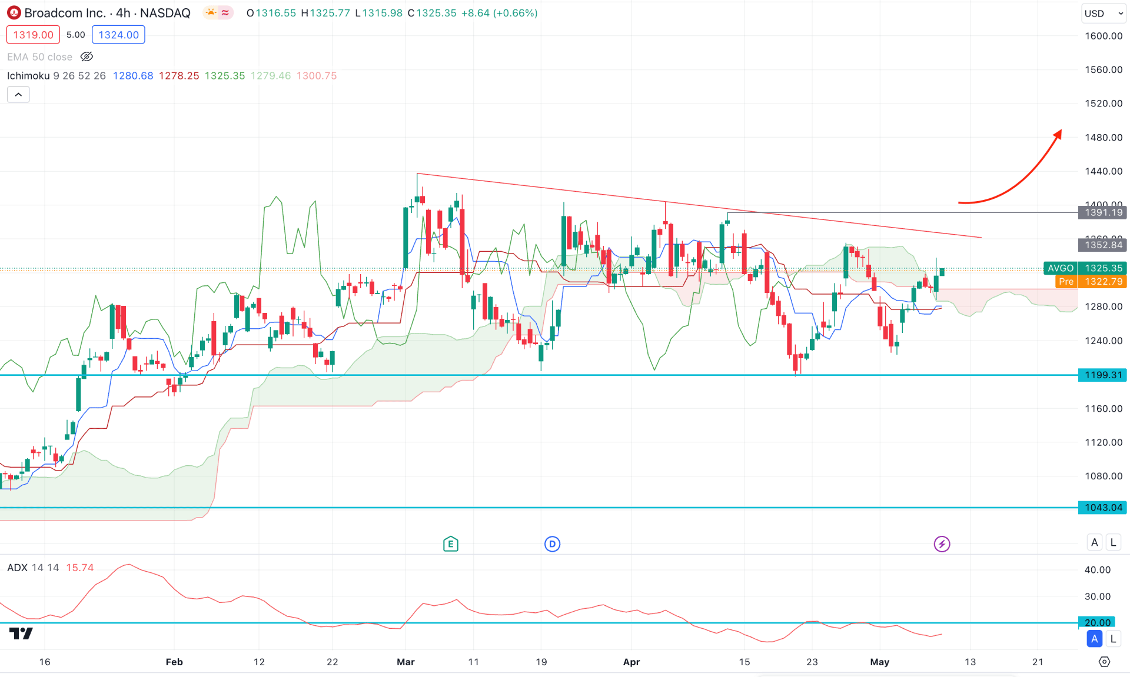This screenshot has height=677, width=1130.
Task: Click the 1043.04 support level label
Action: point(1102,508)
